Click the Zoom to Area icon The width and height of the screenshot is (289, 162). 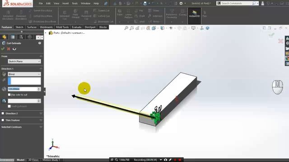pos(131,28)
